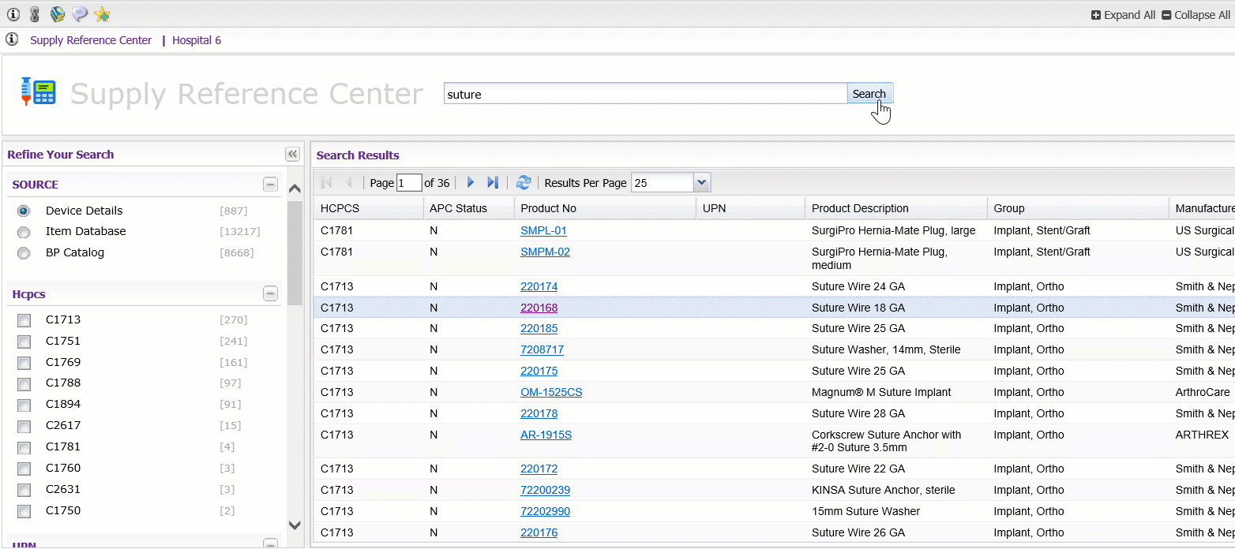Viewport: 1235px width, 549px height.
Task: Collapse the Refine Your Search panel
Action: [292, 155]
